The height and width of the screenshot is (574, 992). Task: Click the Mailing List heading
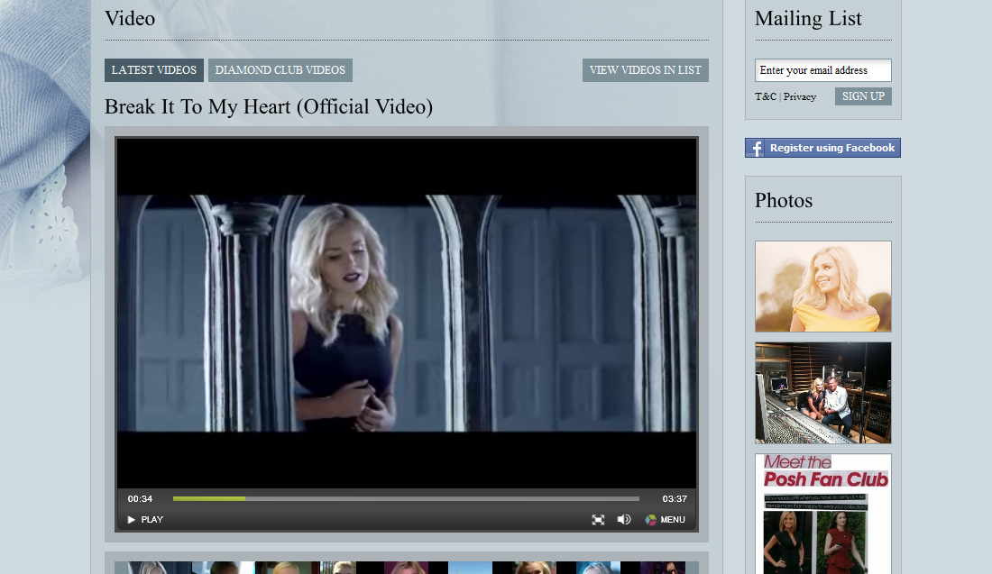[x=808, y=18]
